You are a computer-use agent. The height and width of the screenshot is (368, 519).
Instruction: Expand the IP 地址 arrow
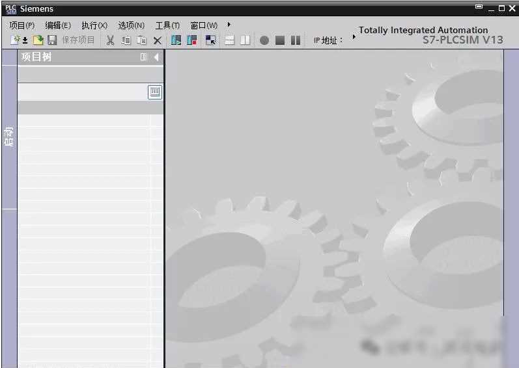coord(354,36)
